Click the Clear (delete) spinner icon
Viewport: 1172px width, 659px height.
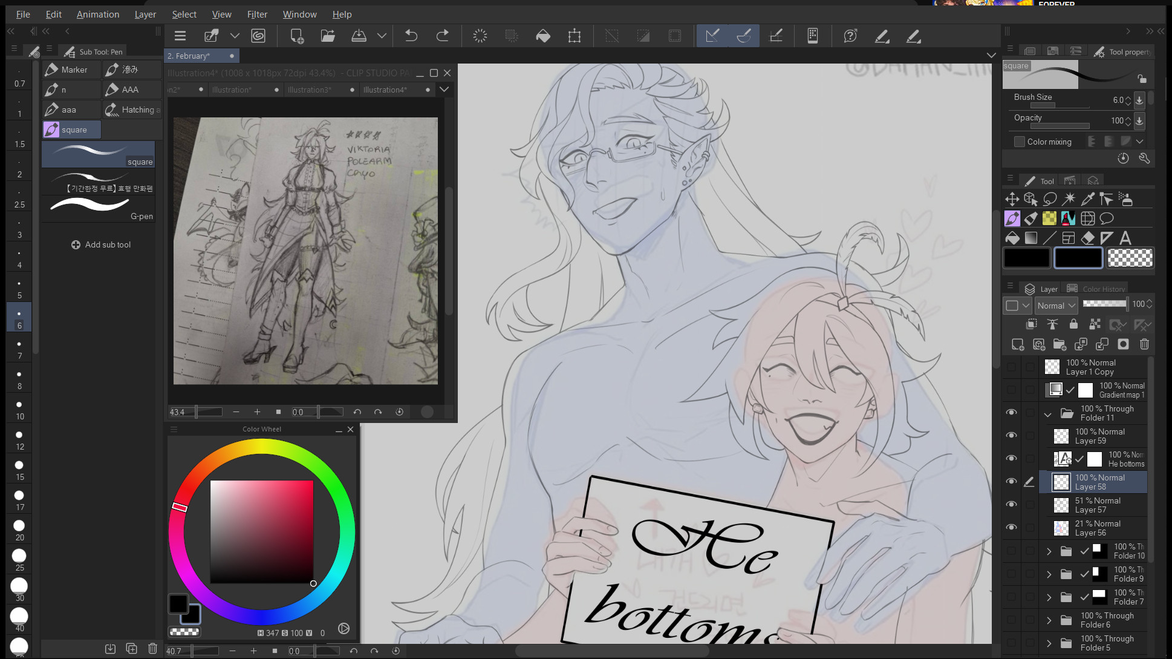pos(480,36)
